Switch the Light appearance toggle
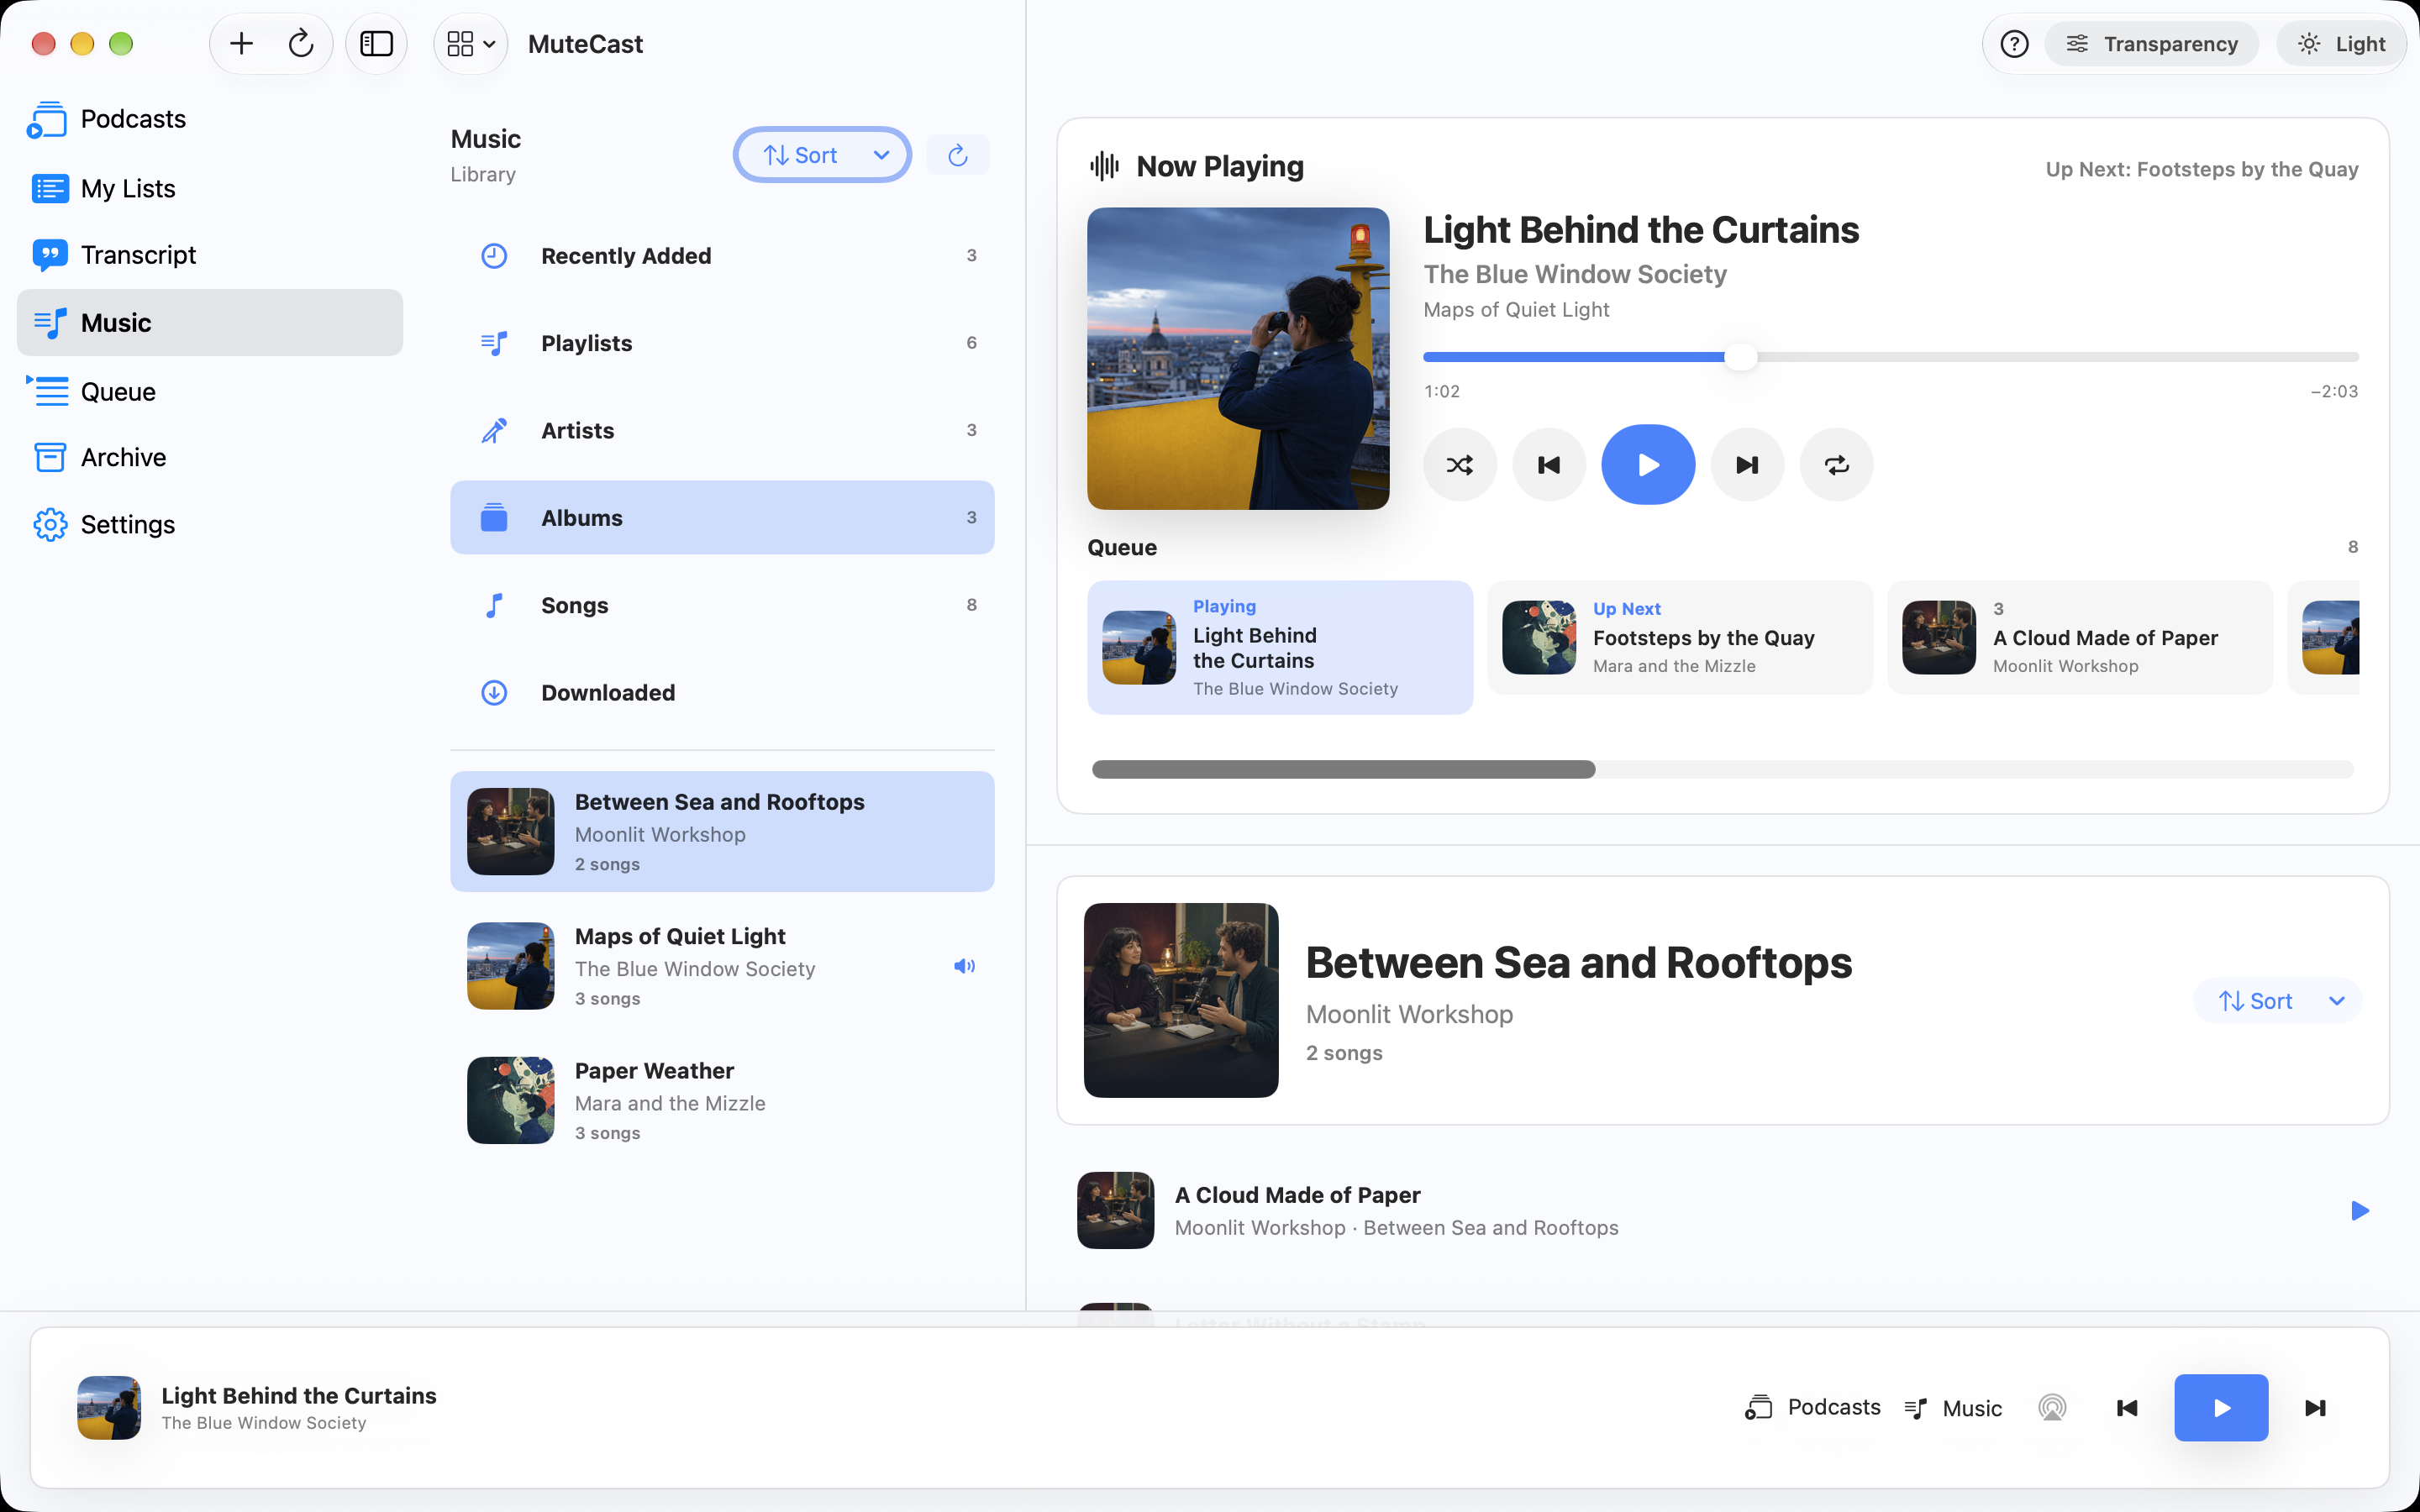Image resolution: width=2420 pixels, height=1512 pixels. click(2340, 44)
